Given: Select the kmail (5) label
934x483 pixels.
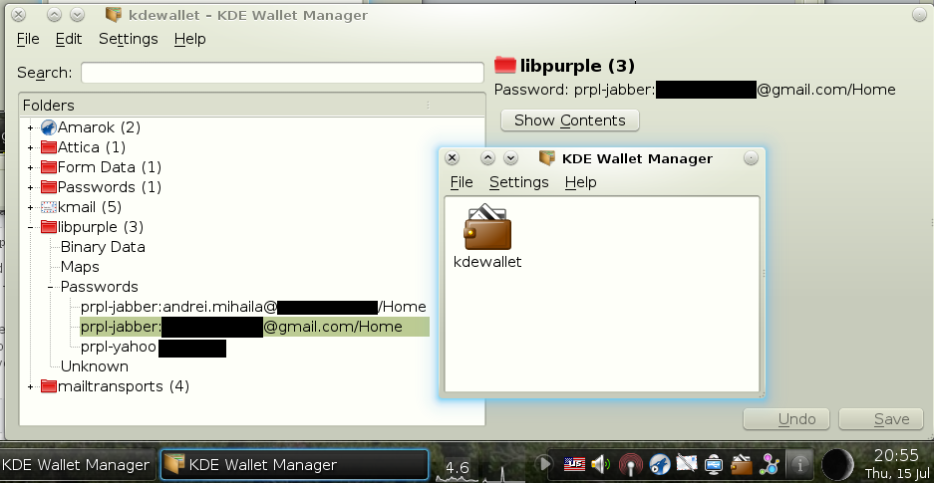Looking at the screenshot, I should (x=90, y=207).
